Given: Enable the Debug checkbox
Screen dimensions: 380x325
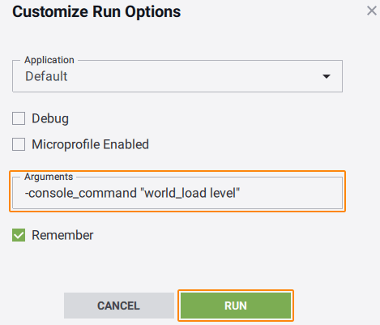Looking at the screenshot, I should click(19, 118).
